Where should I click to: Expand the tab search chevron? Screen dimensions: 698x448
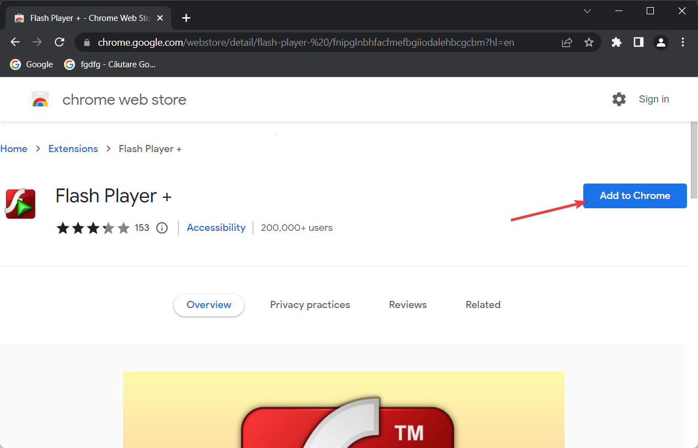[x=588, y=11]
